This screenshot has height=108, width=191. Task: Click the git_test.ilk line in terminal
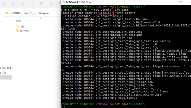110,44
